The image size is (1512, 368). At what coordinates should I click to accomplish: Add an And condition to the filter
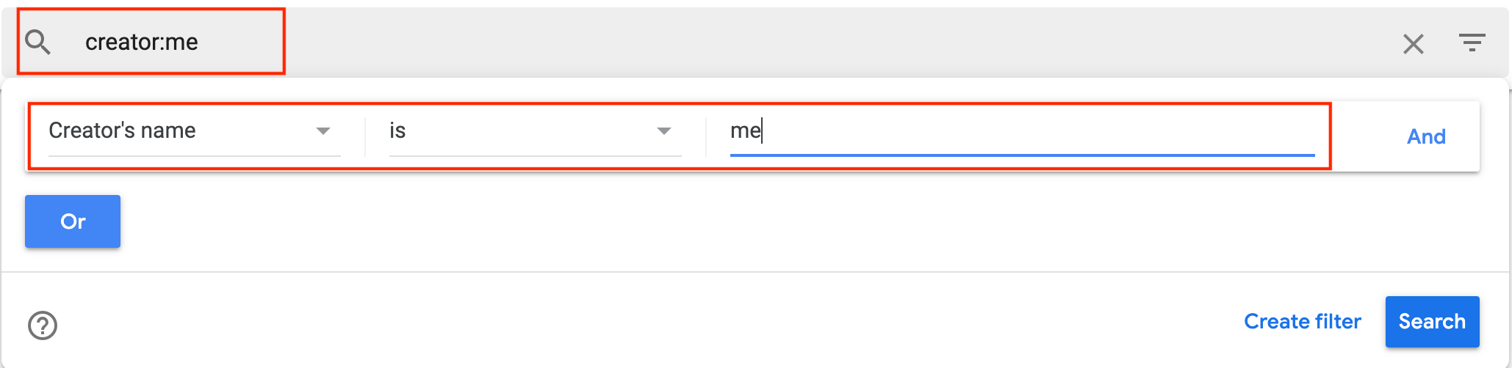1426,136
